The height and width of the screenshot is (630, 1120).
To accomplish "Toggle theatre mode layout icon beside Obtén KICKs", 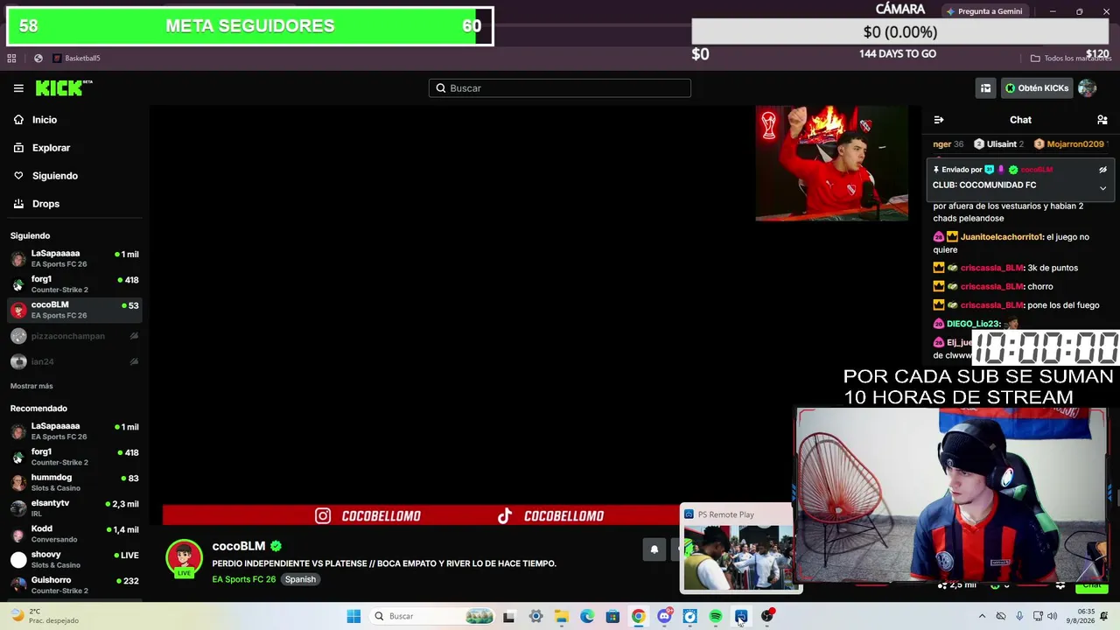I will (985, 88).
